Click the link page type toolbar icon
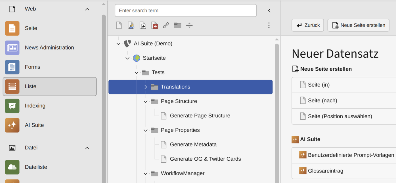Screen dimensions: 396x183 point(166,25)
